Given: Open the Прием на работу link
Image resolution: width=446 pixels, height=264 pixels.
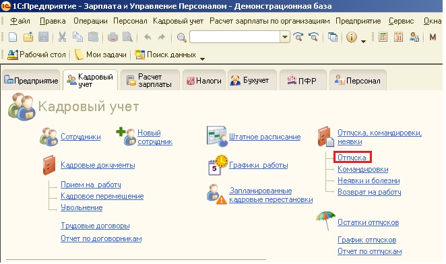Looking at the screenshot, I should pos(91,185).
